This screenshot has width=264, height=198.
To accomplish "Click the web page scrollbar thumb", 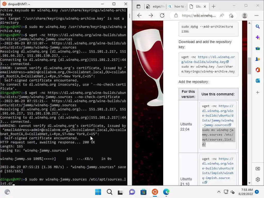I will click(249, 66).
